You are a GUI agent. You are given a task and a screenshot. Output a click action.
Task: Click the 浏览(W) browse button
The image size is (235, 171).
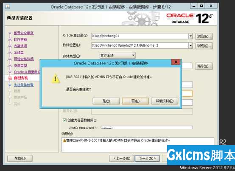[x=204, y=66]
